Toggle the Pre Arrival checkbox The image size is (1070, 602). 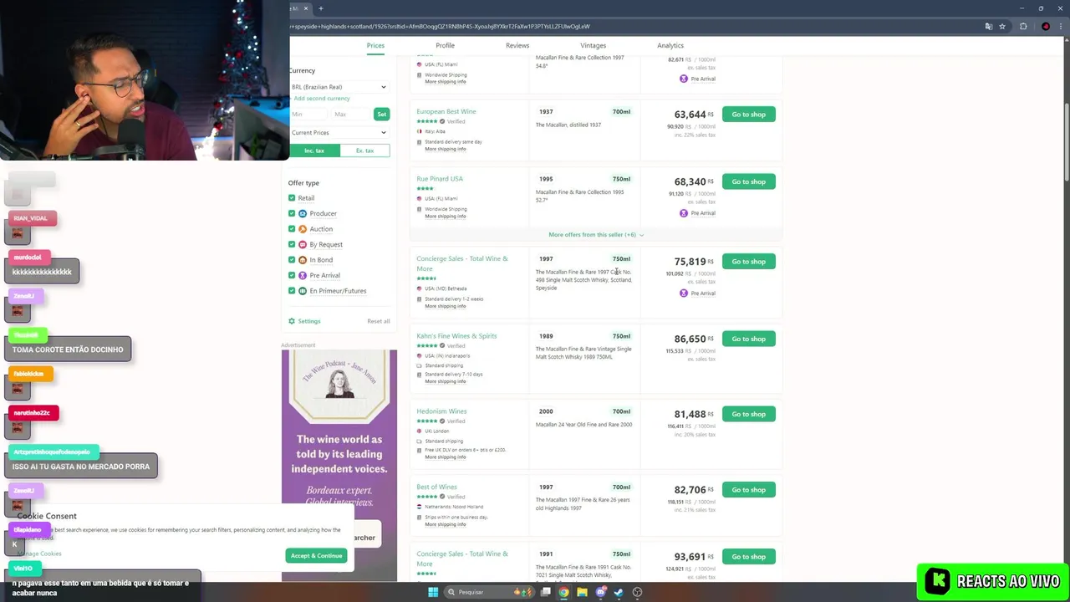tap(292, 275)
